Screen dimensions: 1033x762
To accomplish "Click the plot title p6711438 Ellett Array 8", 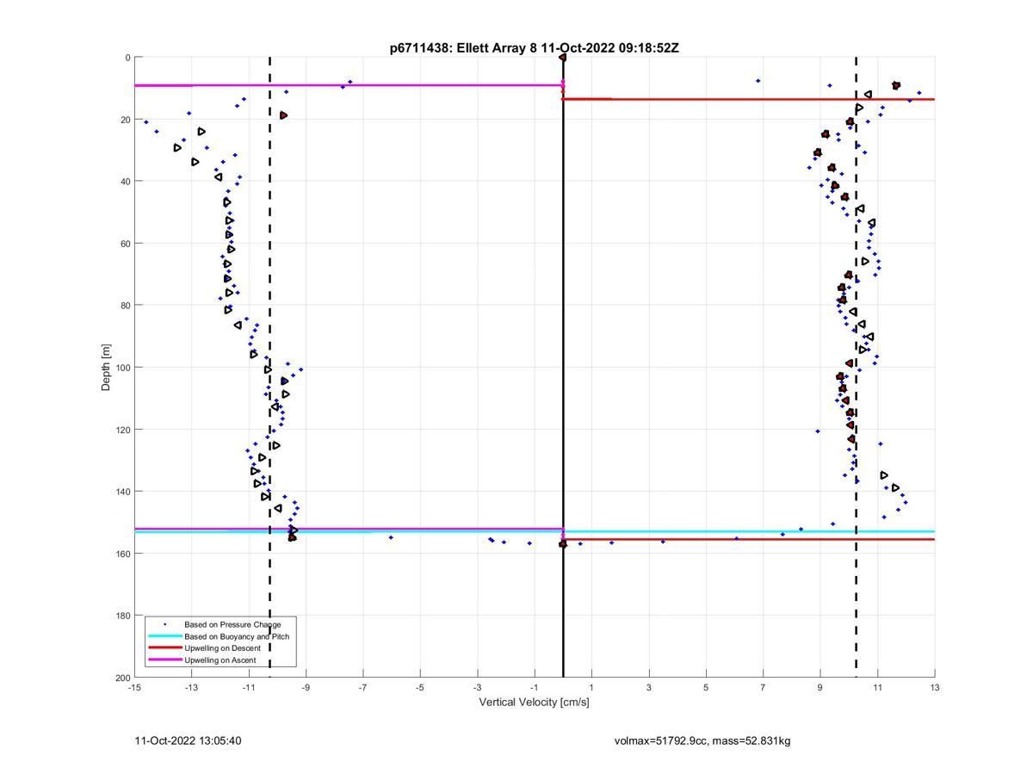I will [535, 48].
